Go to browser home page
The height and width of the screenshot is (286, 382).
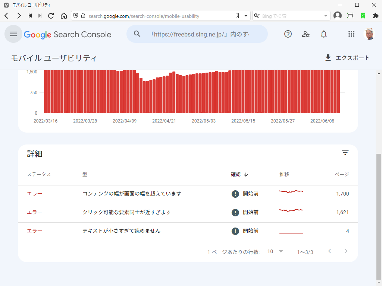63,16
